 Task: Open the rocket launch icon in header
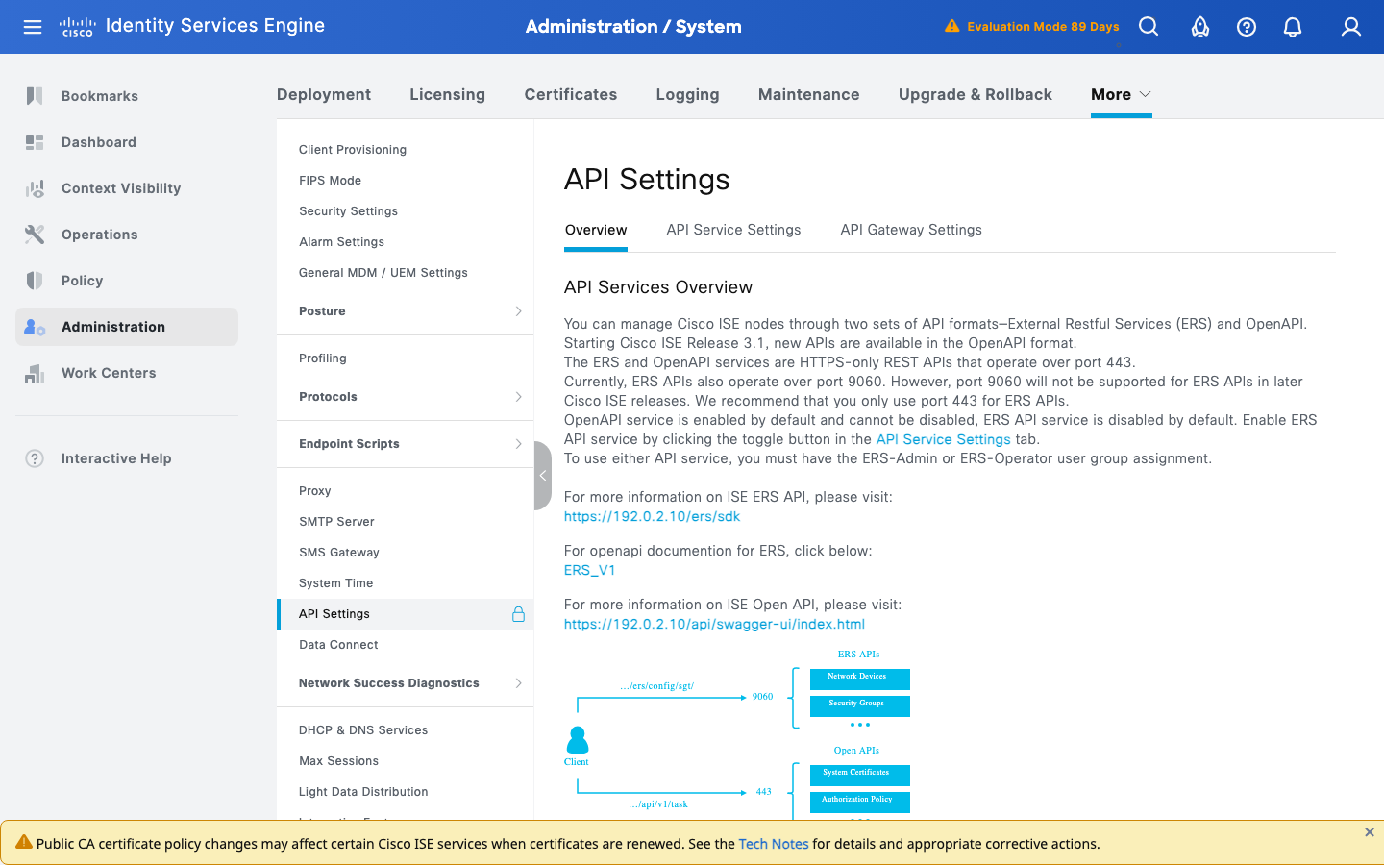(x=1200, y=27)
